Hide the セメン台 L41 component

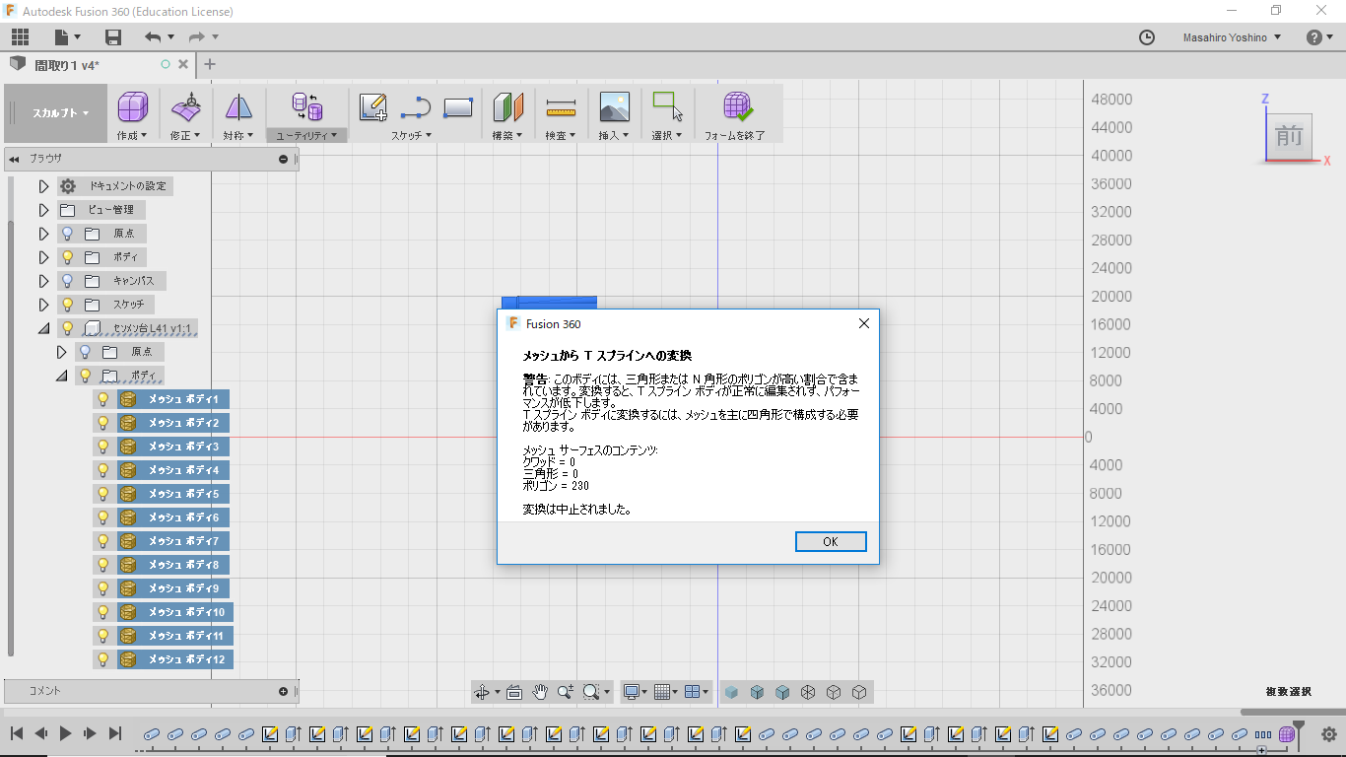(x=67, y=328)
